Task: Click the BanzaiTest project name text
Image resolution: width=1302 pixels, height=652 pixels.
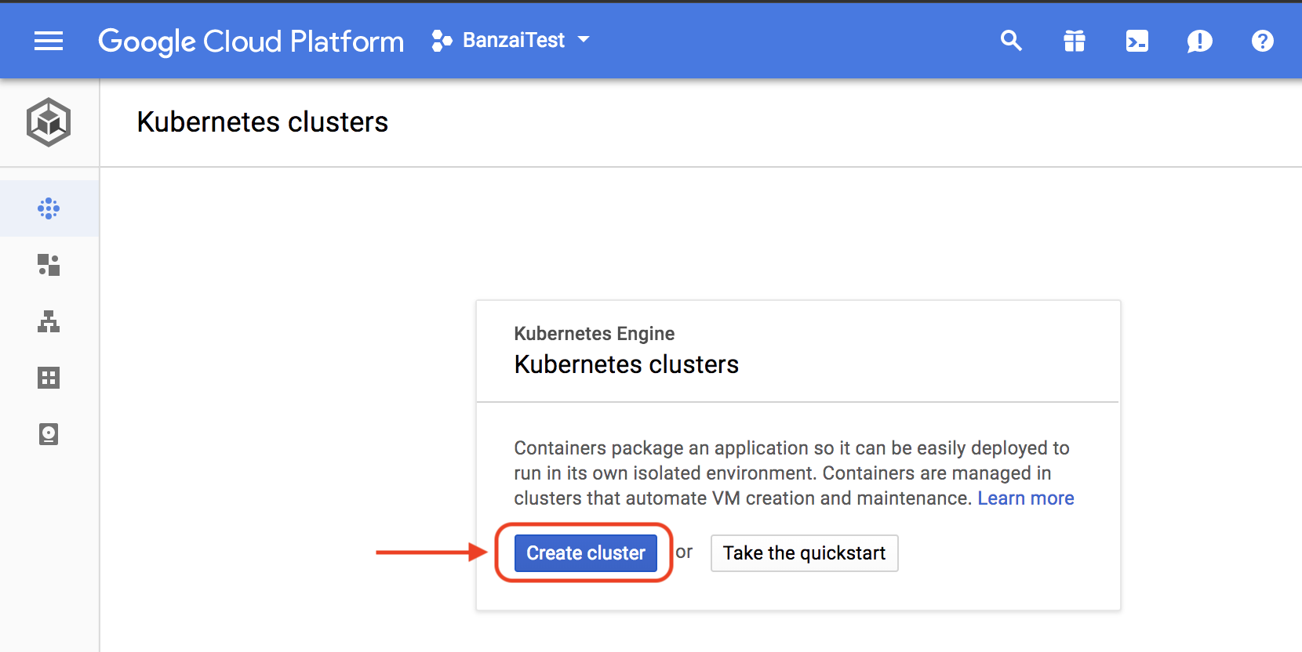Action: coord(514,40)
